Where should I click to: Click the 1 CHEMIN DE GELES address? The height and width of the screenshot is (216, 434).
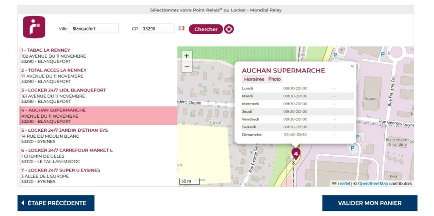43,156
